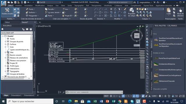The height and width of the screenshot is (104, 186).
Task: Click the Toolspace help question mark icon
Action: pos(31,29)
